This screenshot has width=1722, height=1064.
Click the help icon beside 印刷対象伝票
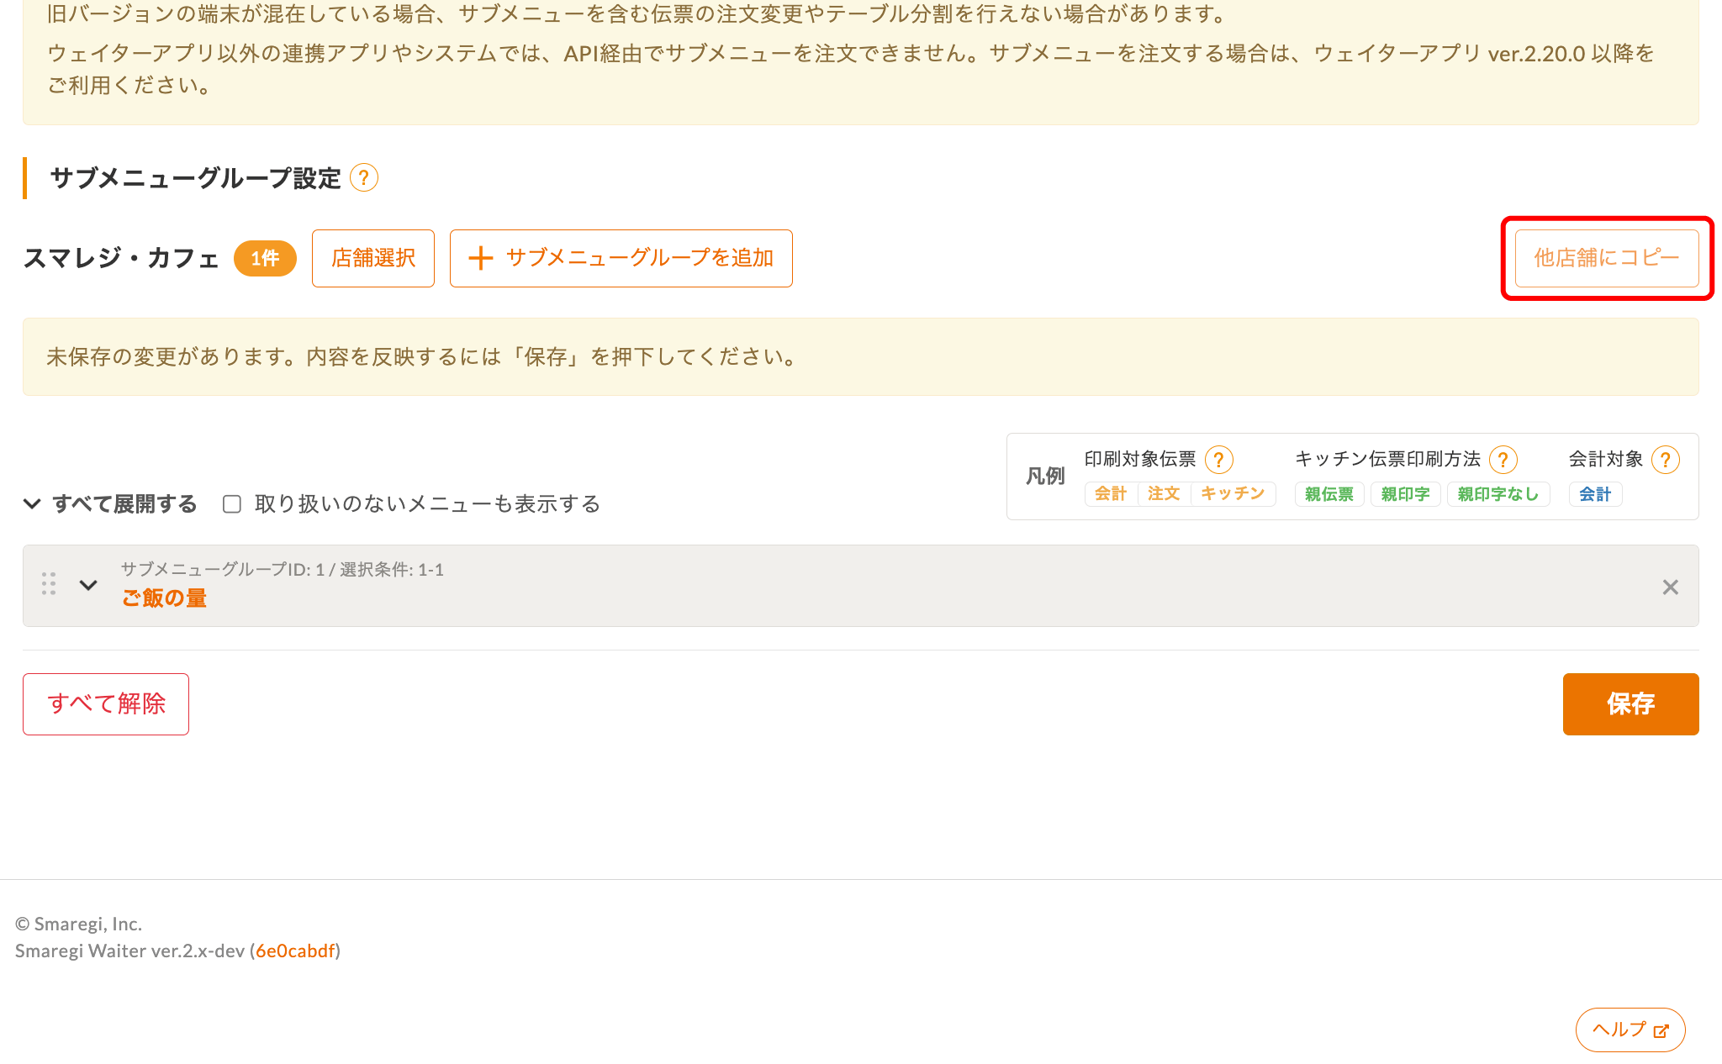click(x=1218, y=460)
